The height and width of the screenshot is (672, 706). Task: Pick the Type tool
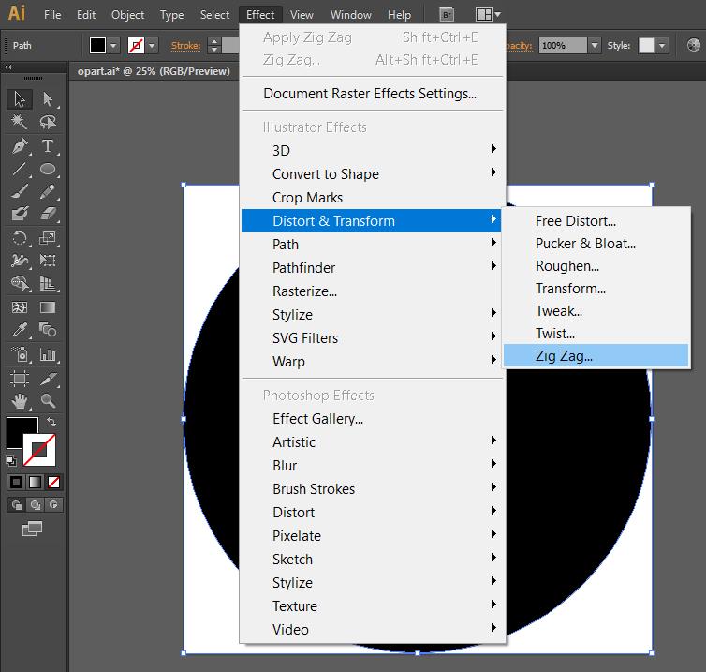pyautogui.click(x=48, y=146)
